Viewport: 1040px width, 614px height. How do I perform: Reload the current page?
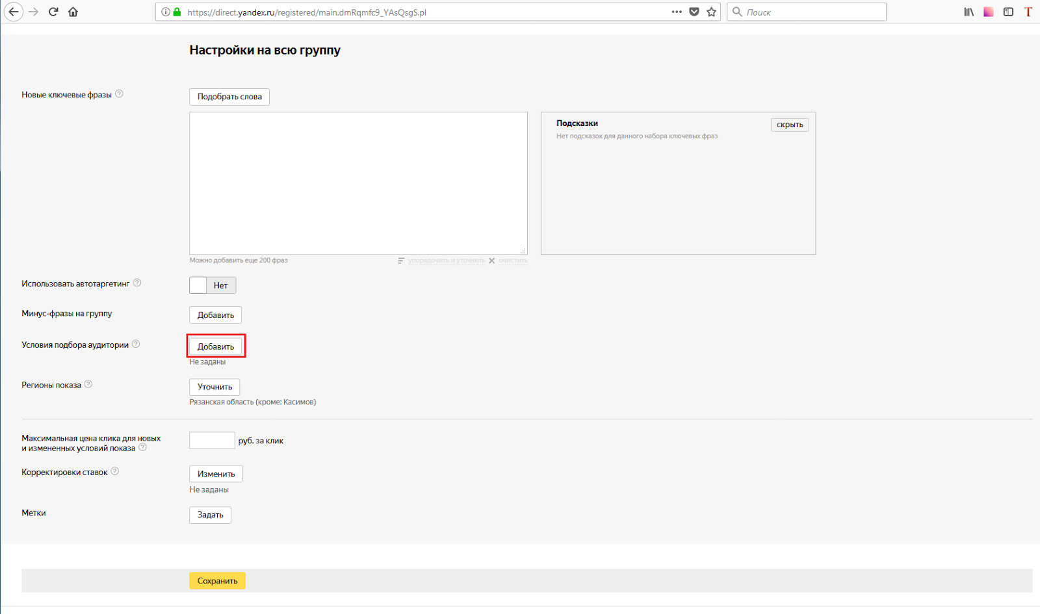[53, 12]
